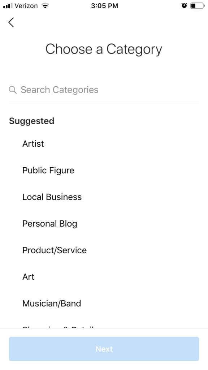
Task: Click the magnifying glass search icon
Action: tap(13, 90)
